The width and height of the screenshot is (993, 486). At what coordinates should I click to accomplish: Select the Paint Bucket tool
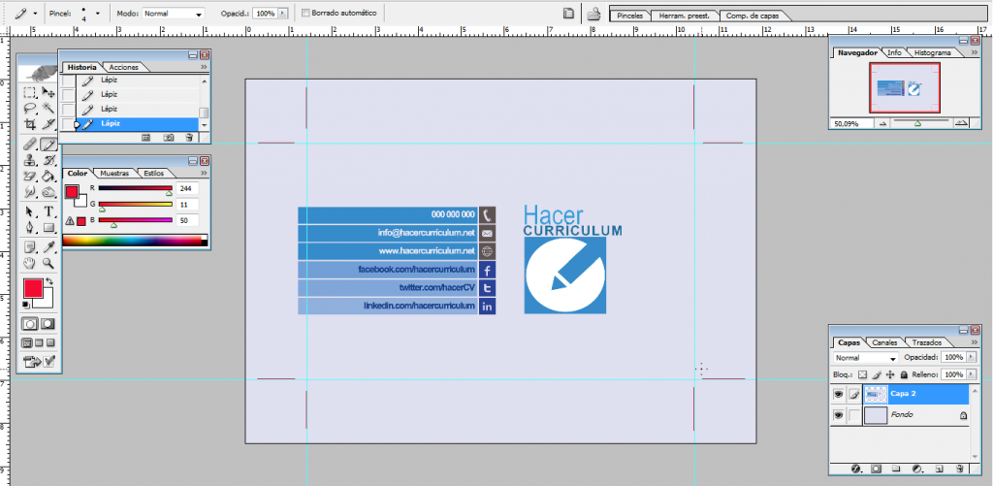[48, 176]
